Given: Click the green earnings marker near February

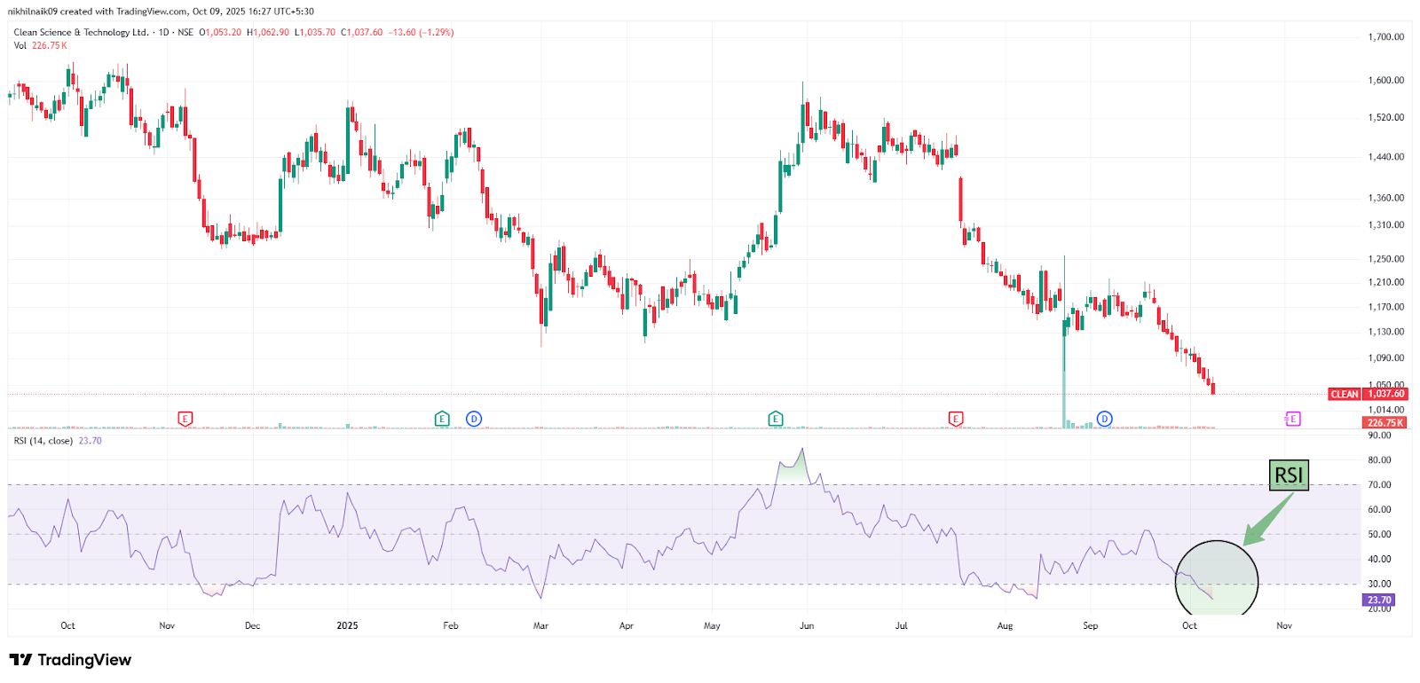Looking at the screenshot, I should [x=442, y=419].
